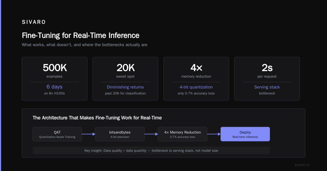Click '4-bit quantization' highlighted text

[196, 87]
